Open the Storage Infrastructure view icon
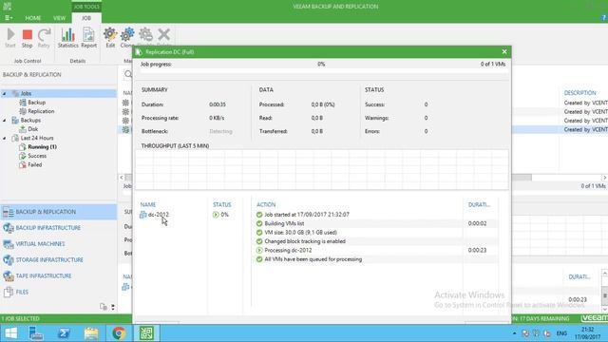 coord(9,259)
